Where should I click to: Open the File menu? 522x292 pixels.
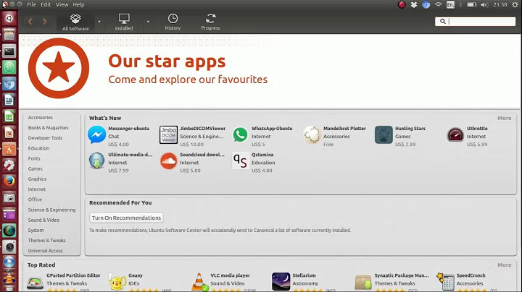(x=32, y=4)
